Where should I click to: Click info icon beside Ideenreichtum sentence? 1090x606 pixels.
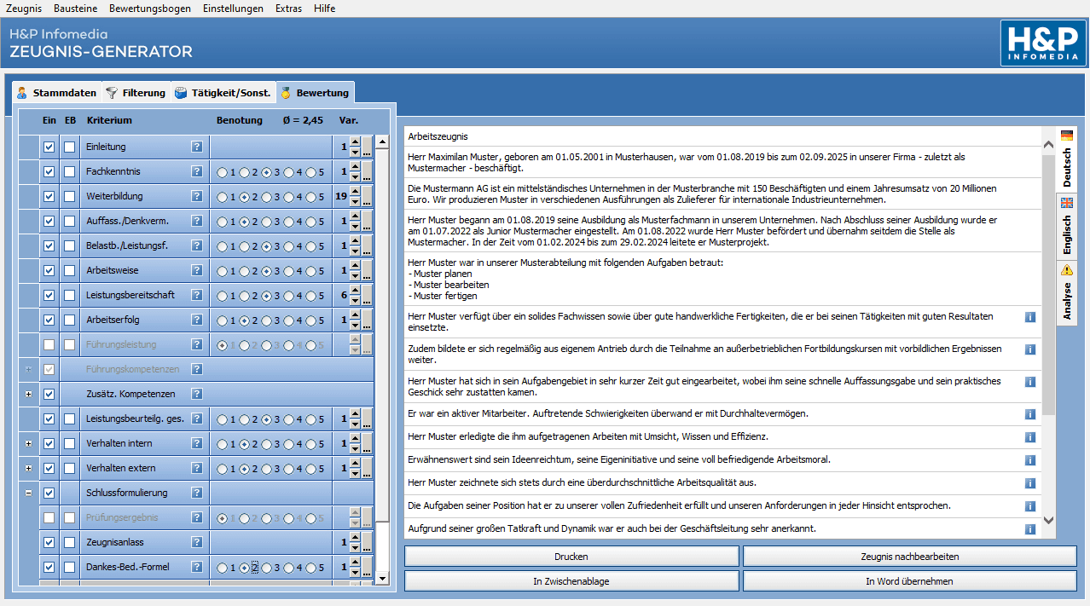(x=1029, y=460)
